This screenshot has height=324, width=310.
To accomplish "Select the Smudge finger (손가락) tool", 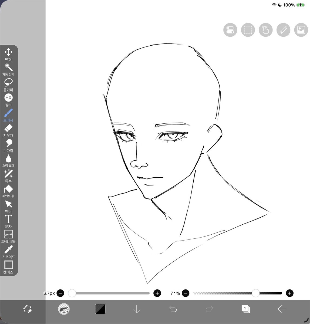I will (x=8, y=146).
